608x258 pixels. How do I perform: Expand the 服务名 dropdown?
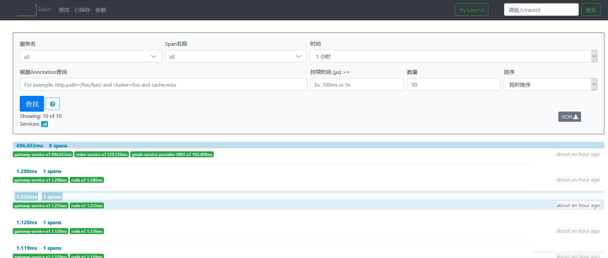click(91, 56)
